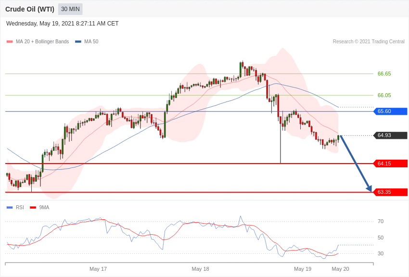Click the May 20 date axis label
Viewport: 409px width, 277px height.
click(340, 269)
